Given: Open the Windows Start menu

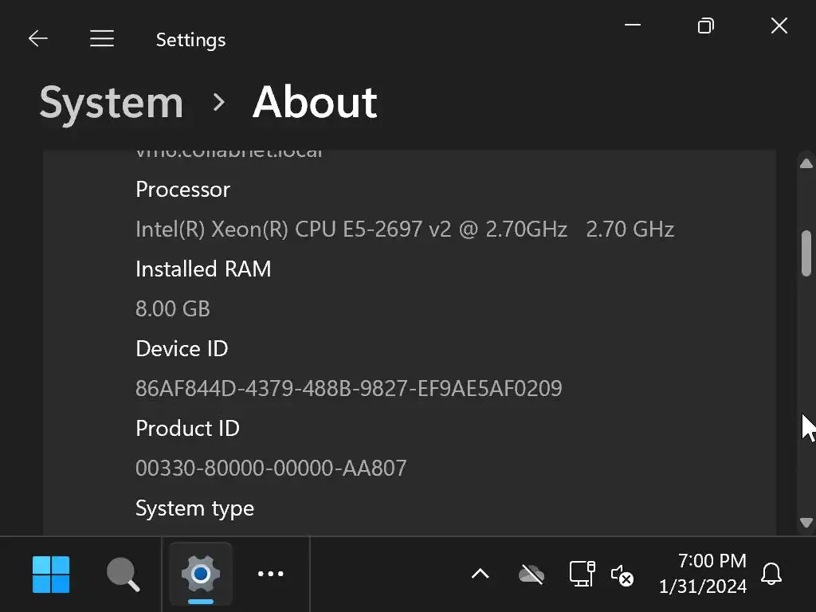Looking at the screenshot, I should (51, 574).
